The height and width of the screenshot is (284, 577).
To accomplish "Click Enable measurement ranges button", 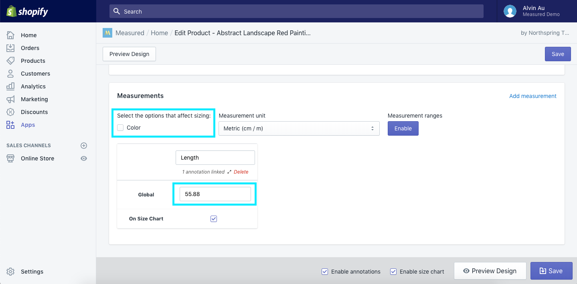I will click(x=403, y=128).
